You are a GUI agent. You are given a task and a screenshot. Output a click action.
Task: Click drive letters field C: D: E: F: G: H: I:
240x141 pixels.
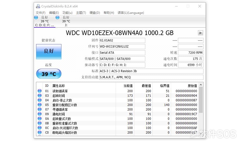click(122, 65)
